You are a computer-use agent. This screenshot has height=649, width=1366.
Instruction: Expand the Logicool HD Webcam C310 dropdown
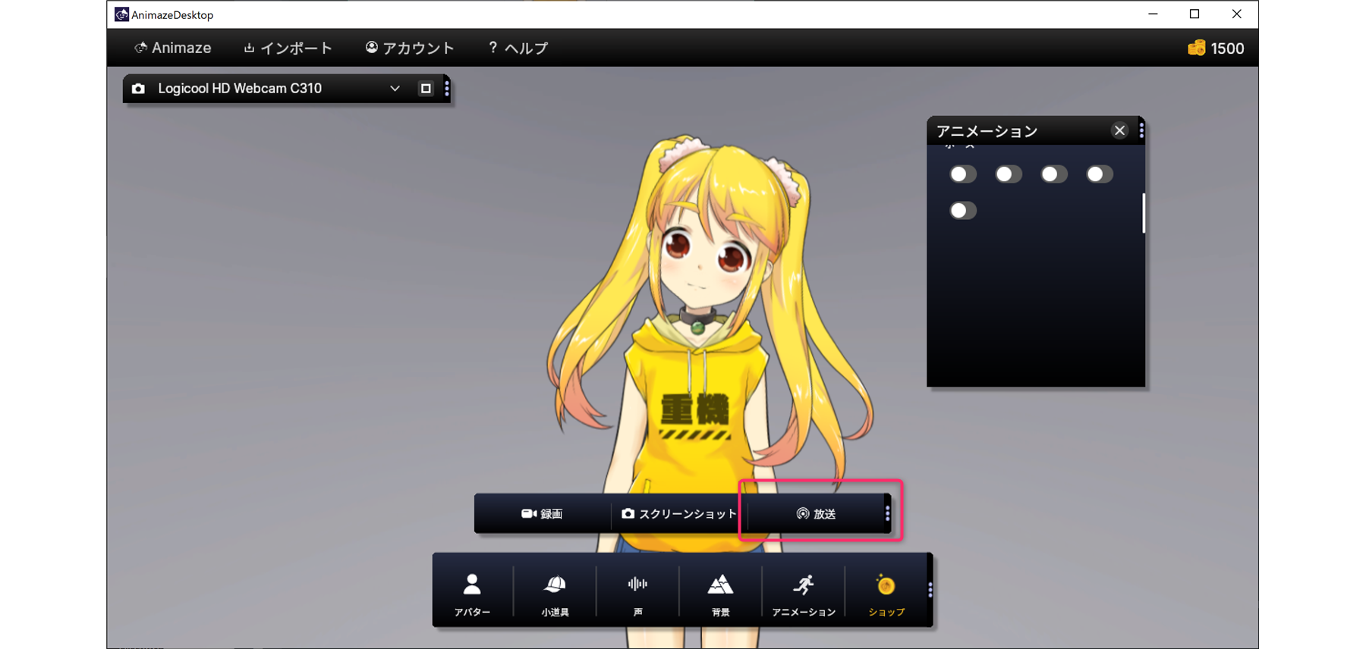[395, 89]
